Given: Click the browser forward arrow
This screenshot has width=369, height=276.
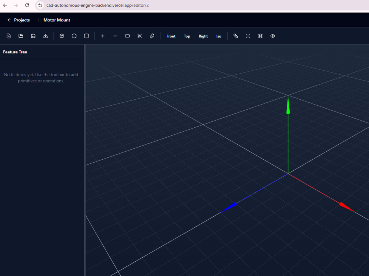Looking at the screenshot, I should [x=16, y=5].
